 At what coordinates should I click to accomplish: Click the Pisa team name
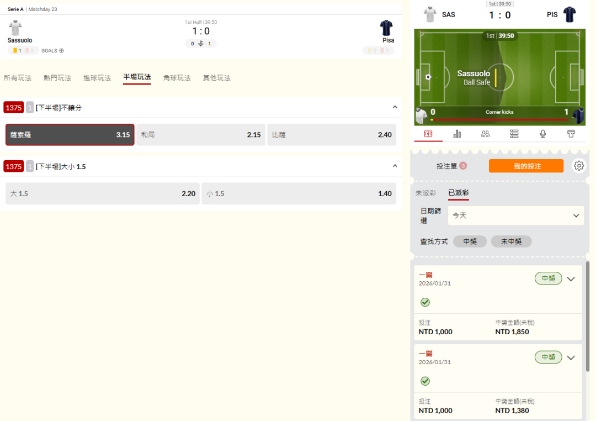click(388, 40)
